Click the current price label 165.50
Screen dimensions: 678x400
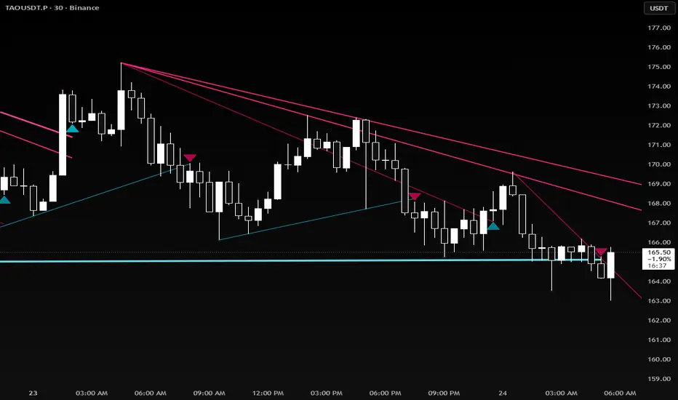(659, 252)
